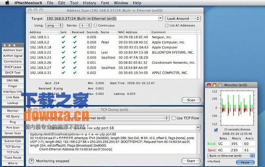The height and width of the screenshot is (167, 265).
Task: Click the tcpdump output text area
Action: coord(113,143)
